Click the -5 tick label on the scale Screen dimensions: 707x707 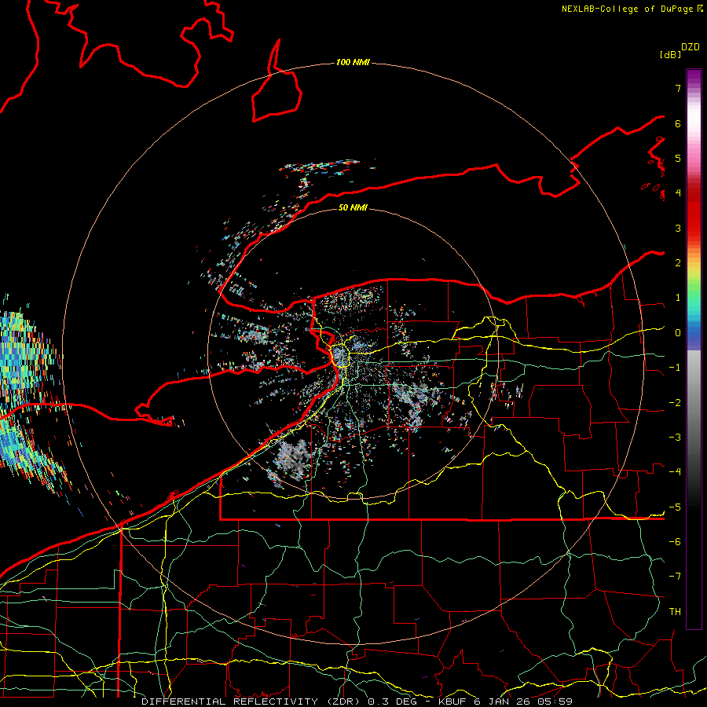tap(675, 507)
